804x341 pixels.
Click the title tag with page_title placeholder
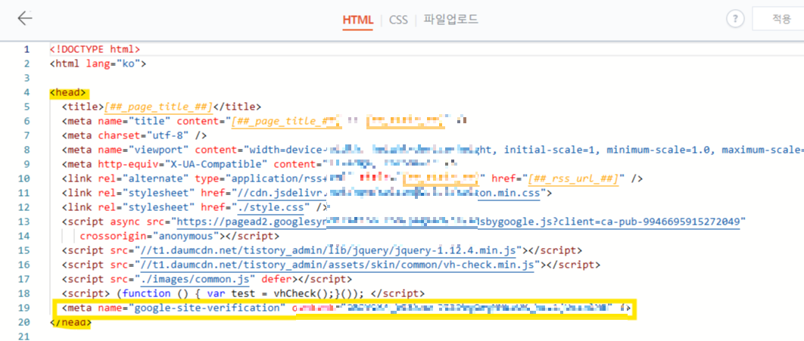(x=161, y=107)
